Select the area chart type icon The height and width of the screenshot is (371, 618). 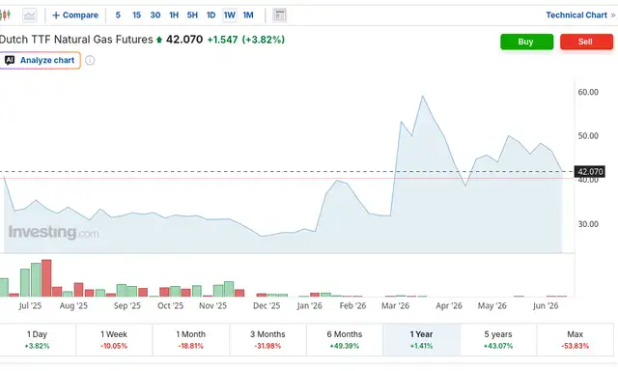click(x=29, y=15)
